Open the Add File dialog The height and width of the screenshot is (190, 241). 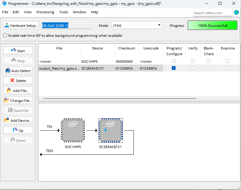[x=18, y=90]
